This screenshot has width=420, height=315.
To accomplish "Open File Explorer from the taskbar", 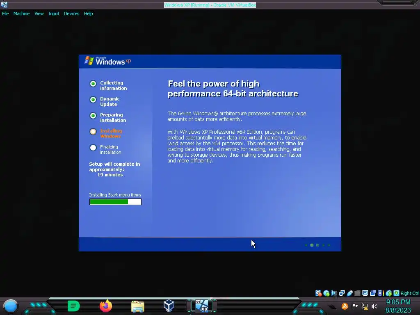I will coord(138,306).
